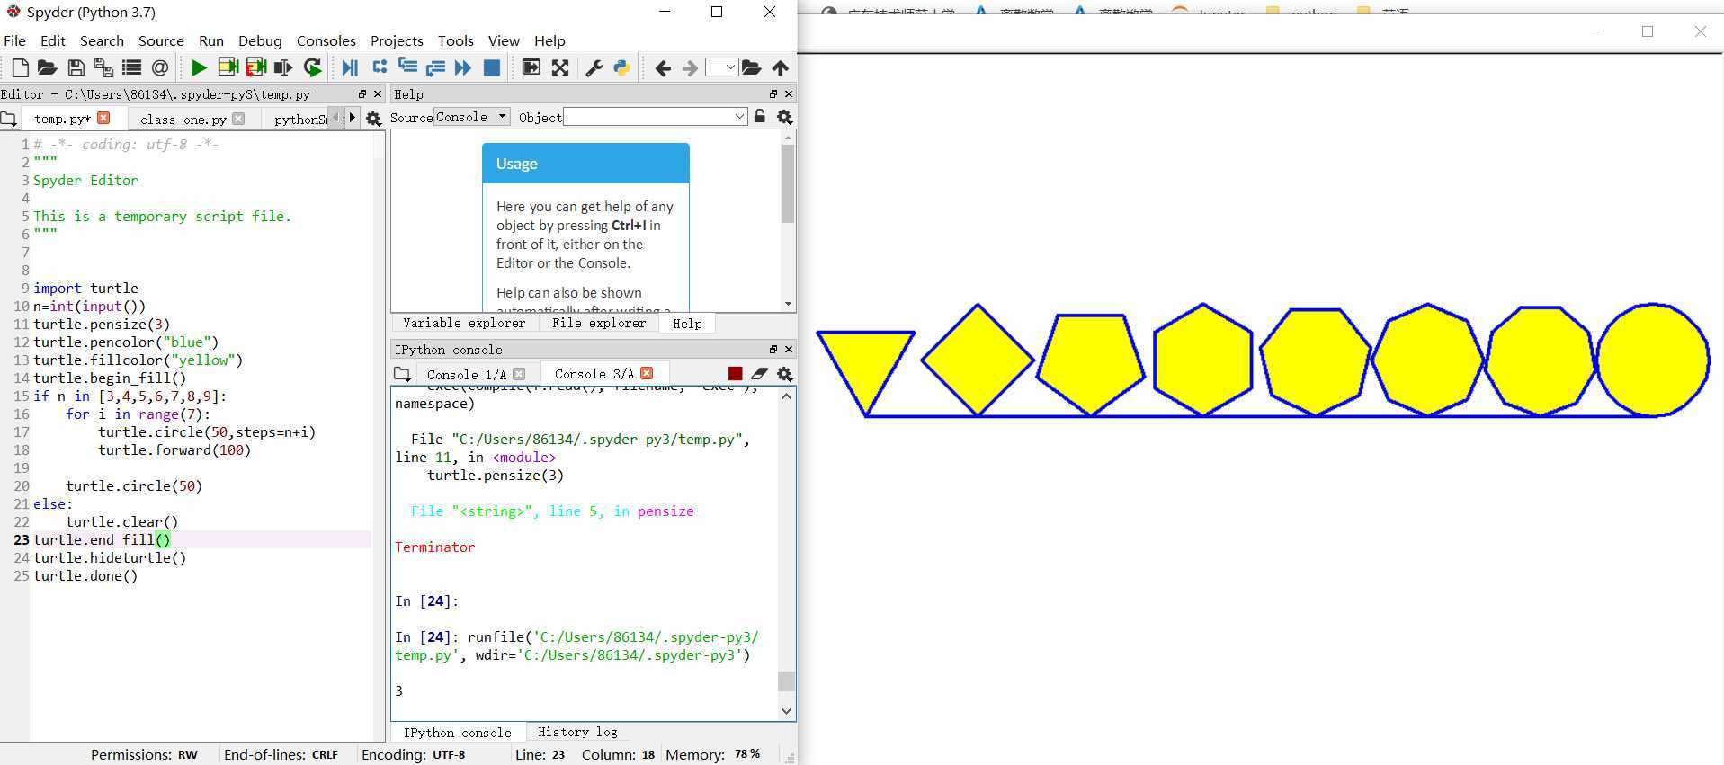Open the Tools menu

coord(456,40)
